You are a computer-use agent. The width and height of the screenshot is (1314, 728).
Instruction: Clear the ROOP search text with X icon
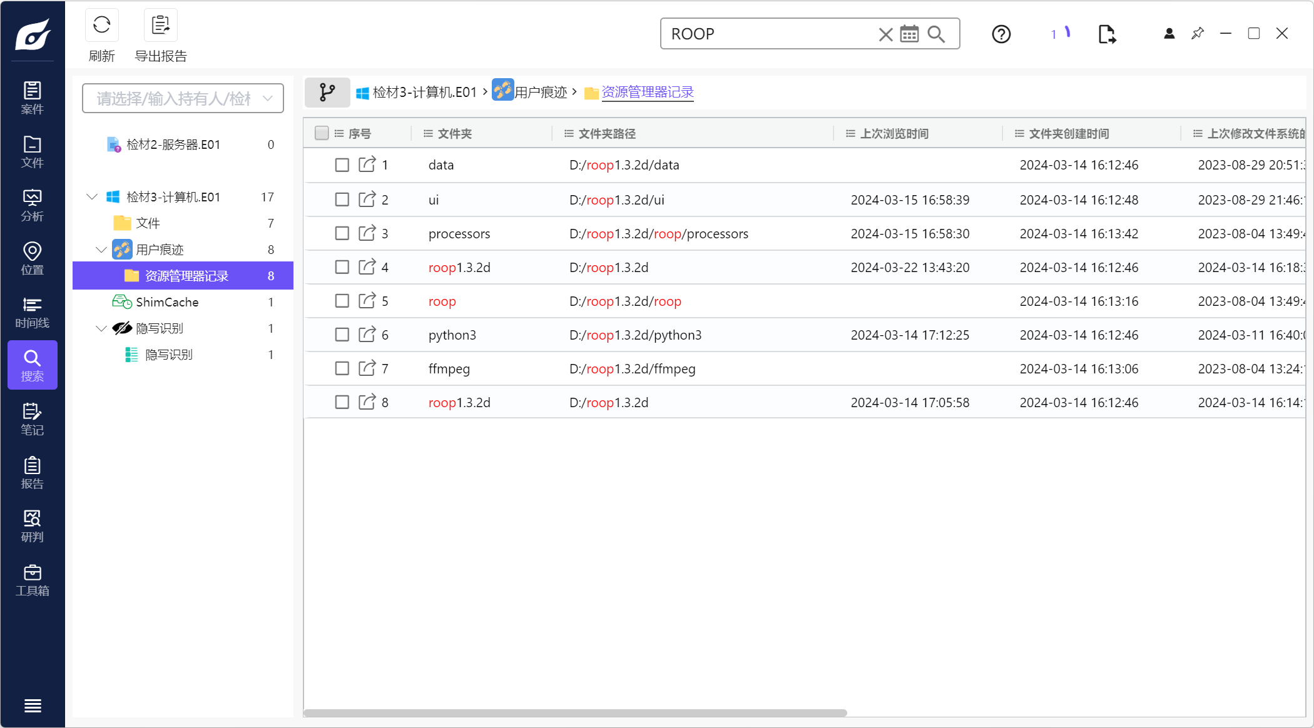point(885,34)
